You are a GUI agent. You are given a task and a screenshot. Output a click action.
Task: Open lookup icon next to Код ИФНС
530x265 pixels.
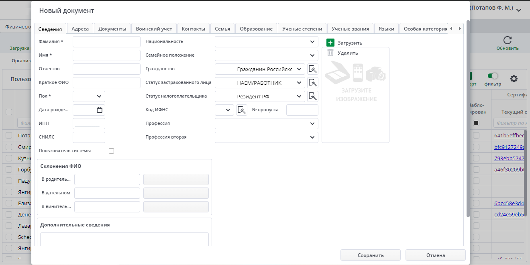(x=242, y=110)
